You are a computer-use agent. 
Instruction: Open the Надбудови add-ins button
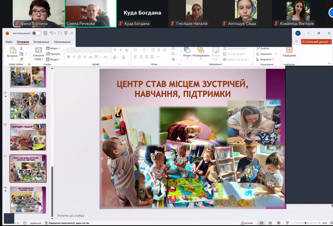tap(289, 52)
